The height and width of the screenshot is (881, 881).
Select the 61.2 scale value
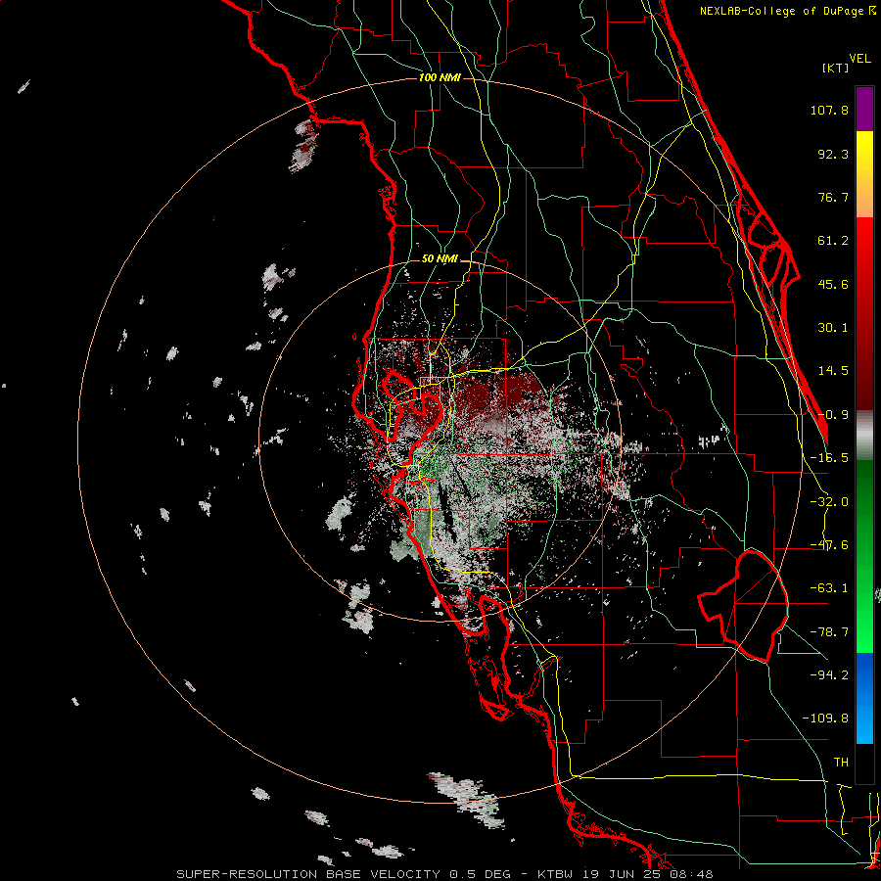[833, 241]
